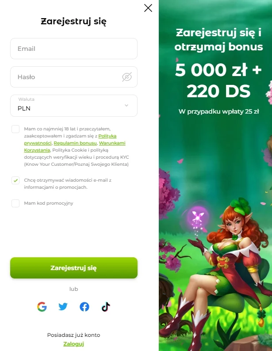
Task: Open the 'Polityka prywatności' link
Action: (x=107, y=136)
